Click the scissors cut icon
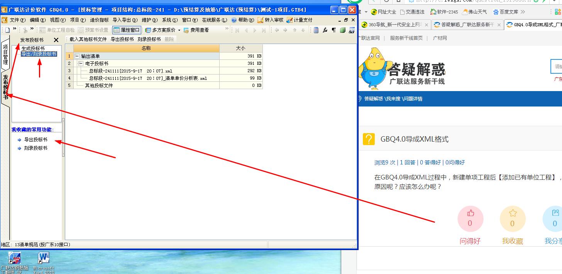This screenshot has width=562, height=274. [x=25, y=30]
